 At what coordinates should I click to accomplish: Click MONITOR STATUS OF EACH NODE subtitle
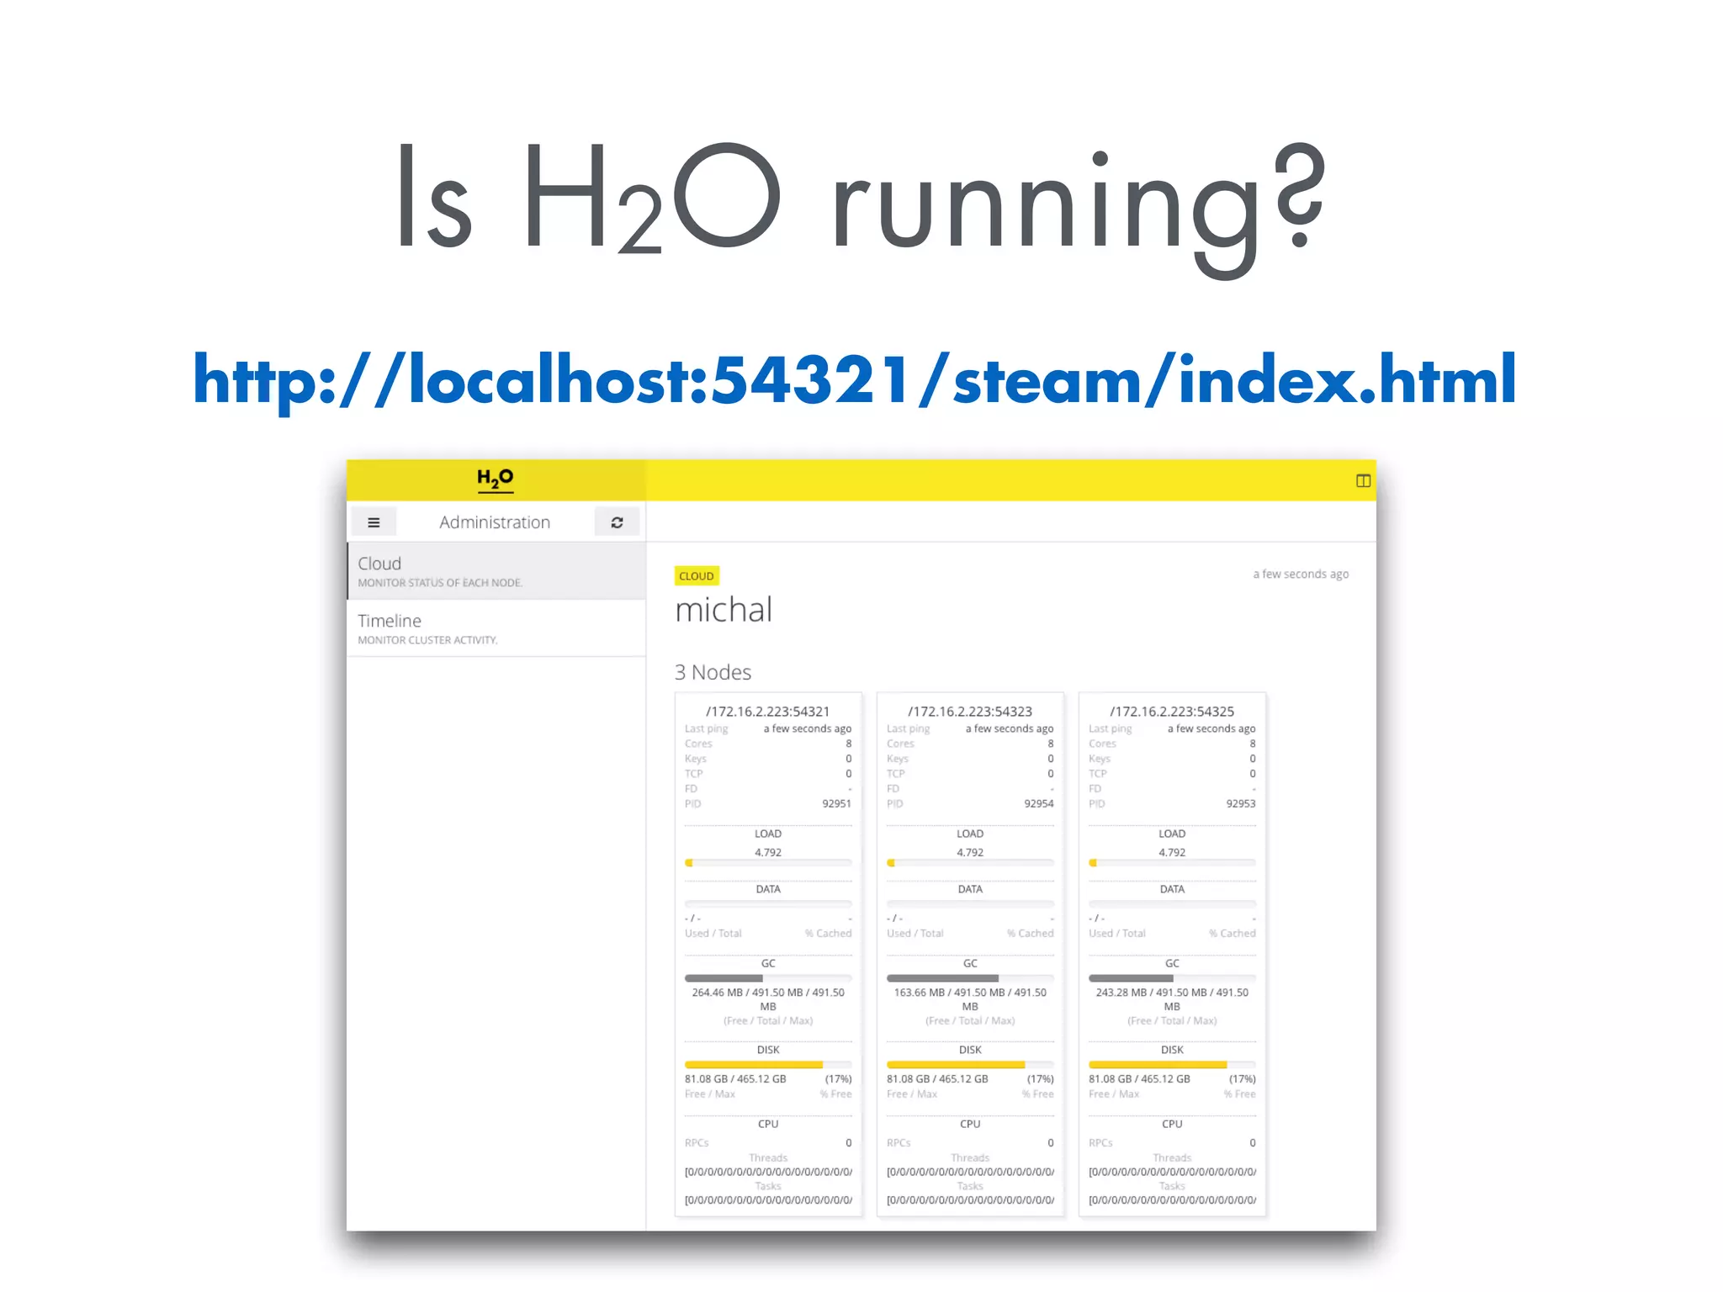point(440,583)
